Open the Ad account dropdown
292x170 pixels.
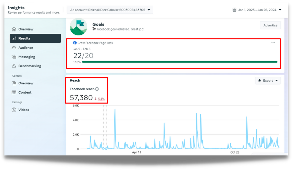[x=110, y=10]
